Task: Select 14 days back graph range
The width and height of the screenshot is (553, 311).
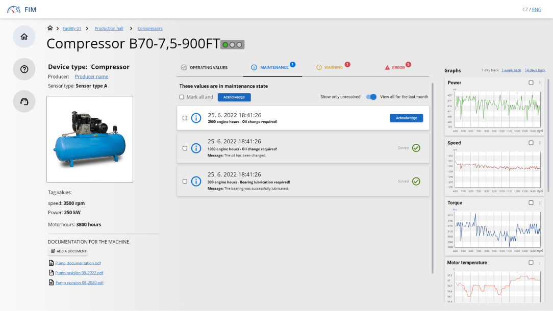Action: (535, 70)
